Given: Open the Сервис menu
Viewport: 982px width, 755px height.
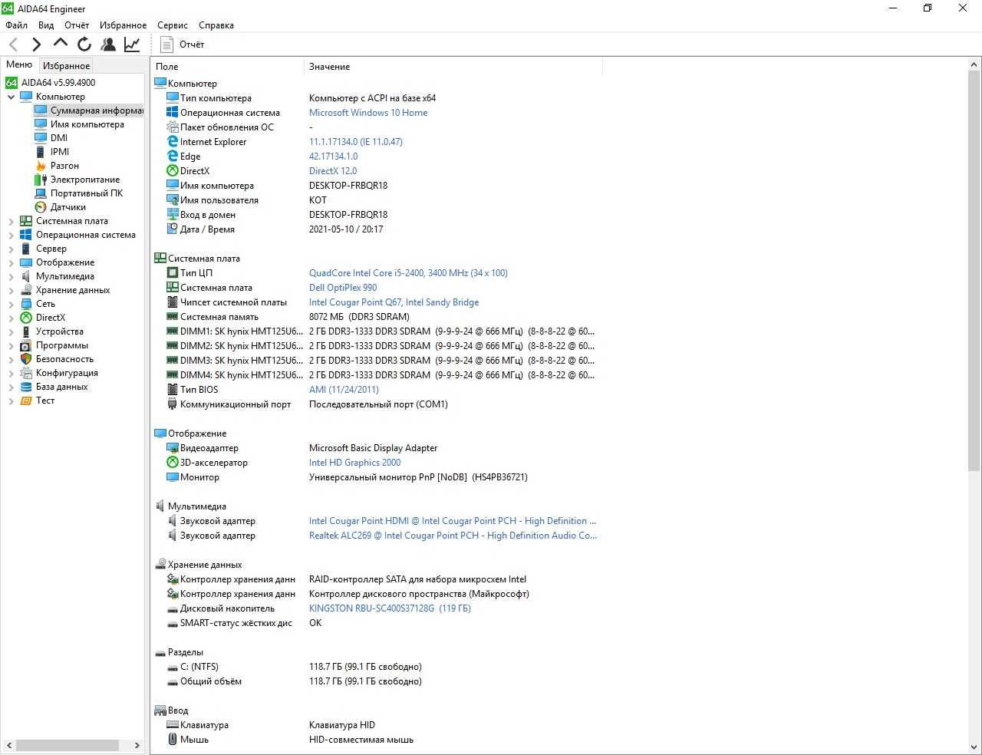Looking at the screenshot, I should [173, 25].
